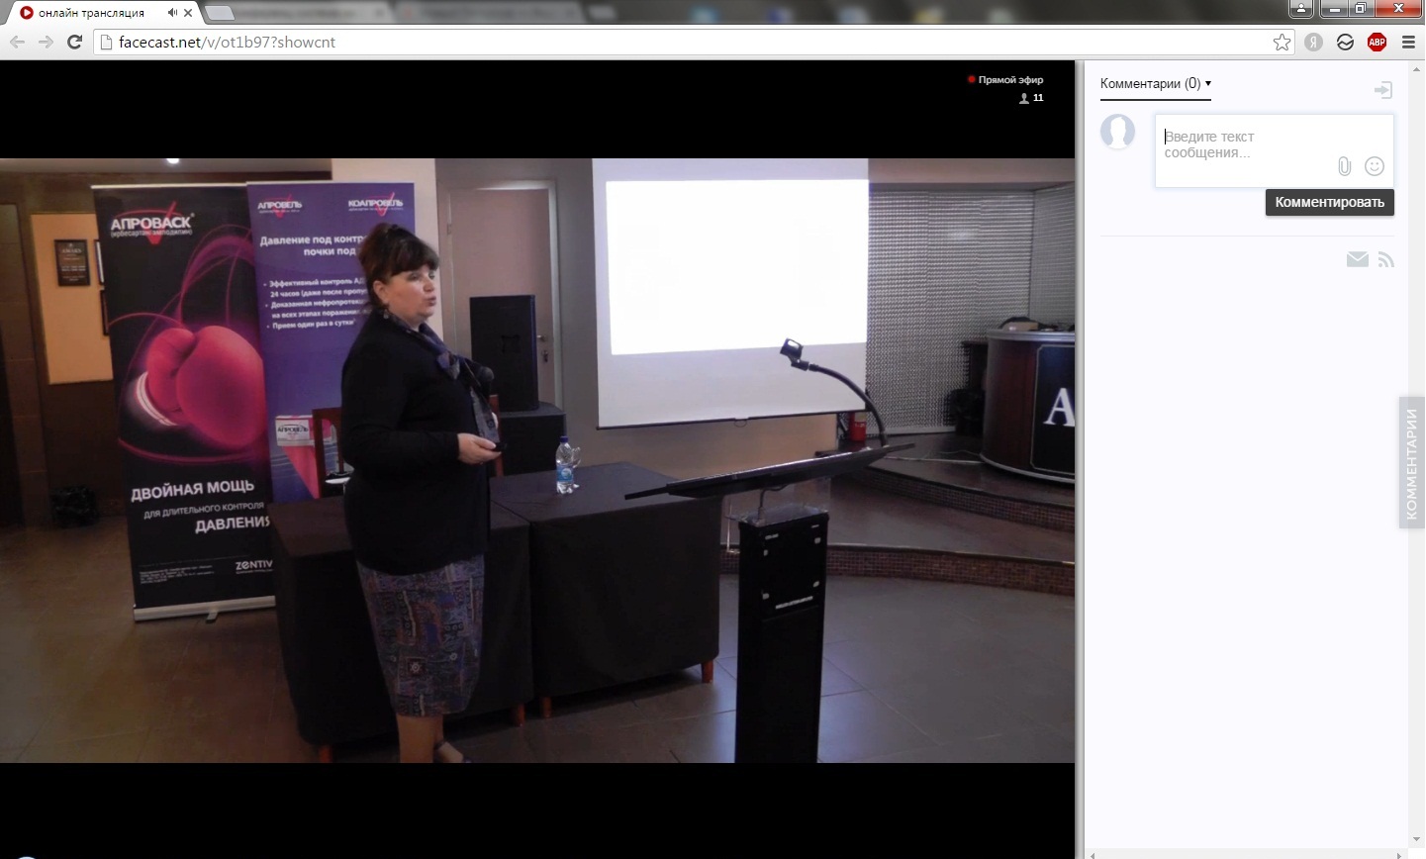The height and width of the screenshot is (859, 1426).
Task: Subscribe to comments by email envelope icon
Action: 1358,259
